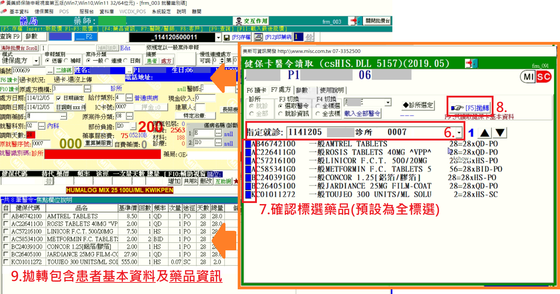Click the floppy disk [F5]存檔 save icon
This screenshot has width=560, height=294.
[227, 37]
